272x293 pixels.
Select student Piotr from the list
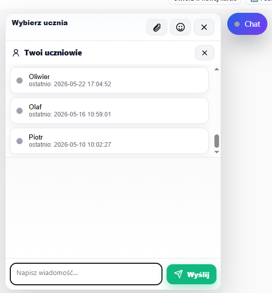pos(109,141)
